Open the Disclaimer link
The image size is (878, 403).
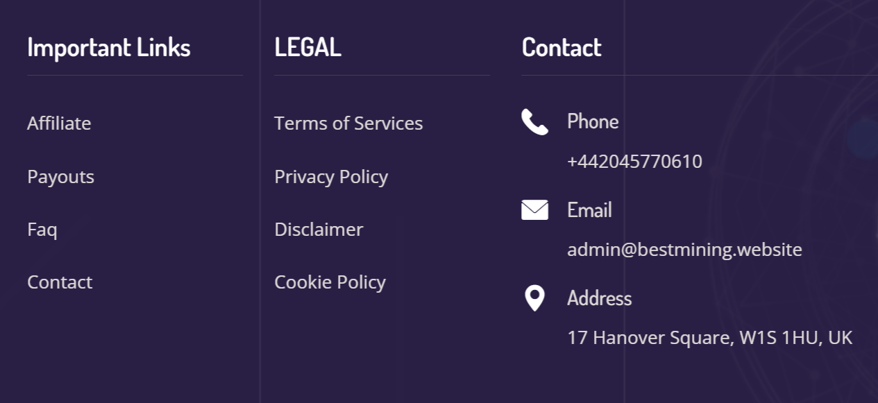tap(319, 230)
